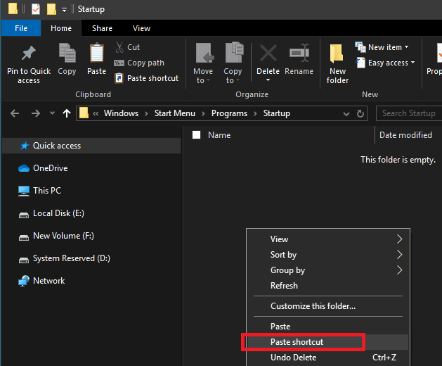Click the Rename icon in Organize group
The width and height of the screenshot is (442, 366).
point(299,55)
